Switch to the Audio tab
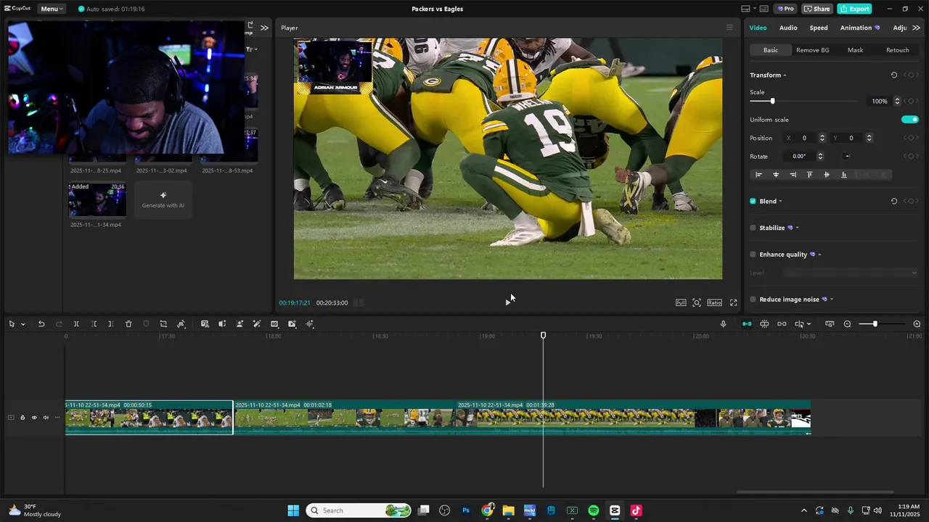Screen dimensions: 929x522 (x=788, y=28)
